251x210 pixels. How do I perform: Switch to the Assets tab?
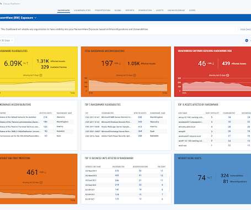click(159, 11)
